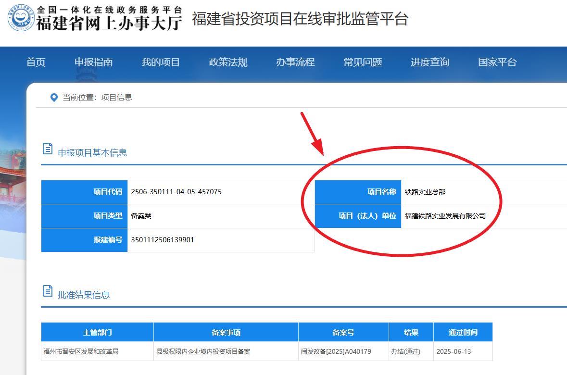
Task: Select the number 3501112506139901
Action: (163, 240)
